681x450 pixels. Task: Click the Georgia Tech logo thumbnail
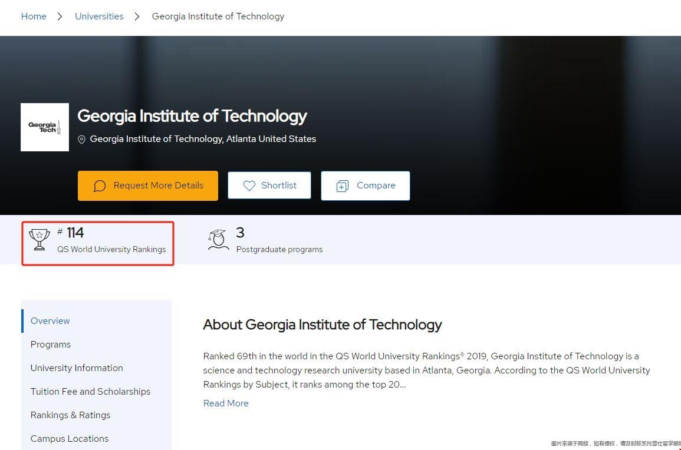45,127
